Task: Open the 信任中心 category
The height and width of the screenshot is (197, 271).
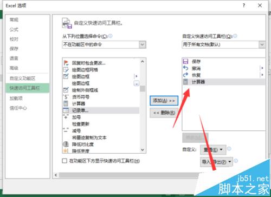Action: [x=18, y=108]
